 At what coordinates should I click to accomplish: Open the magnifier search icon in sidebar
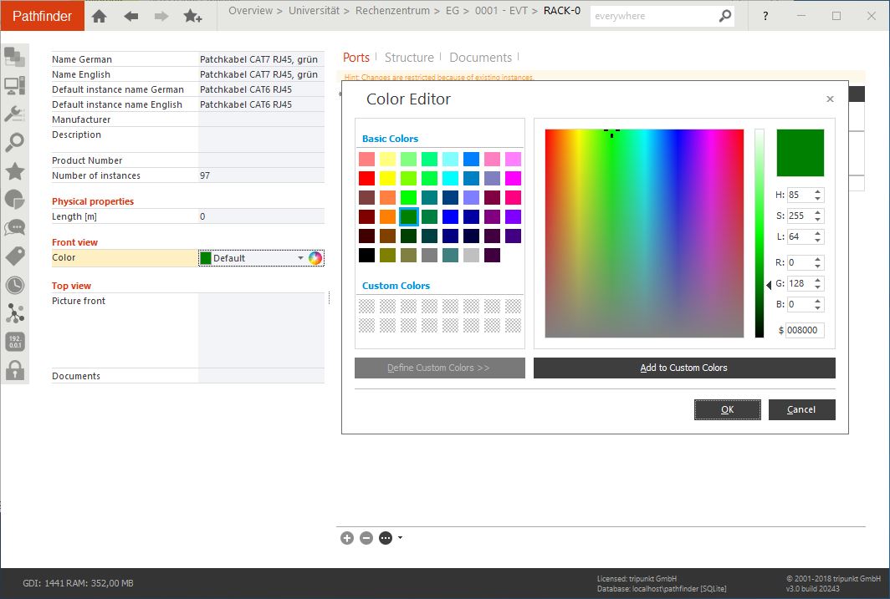point(15,143)
